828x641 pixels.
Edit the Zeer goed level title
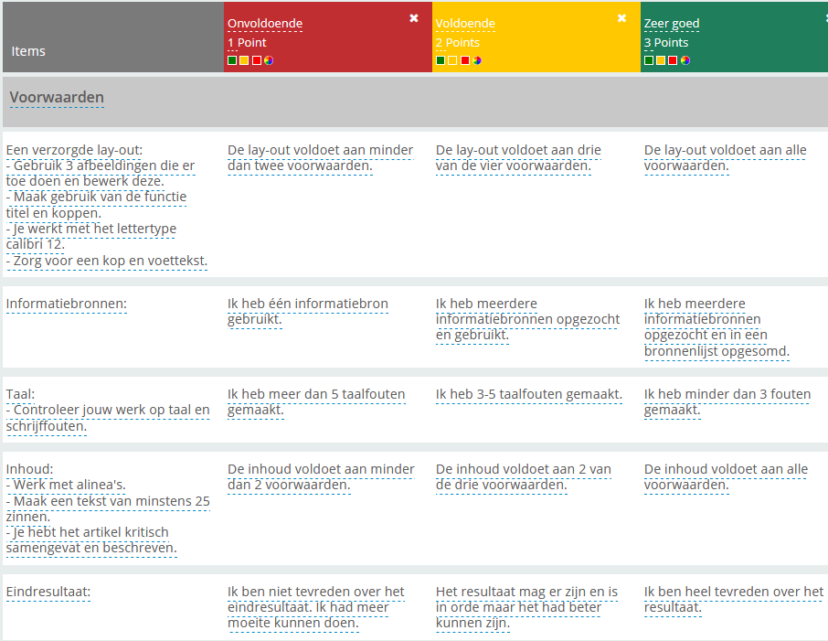tap(672, 24)
